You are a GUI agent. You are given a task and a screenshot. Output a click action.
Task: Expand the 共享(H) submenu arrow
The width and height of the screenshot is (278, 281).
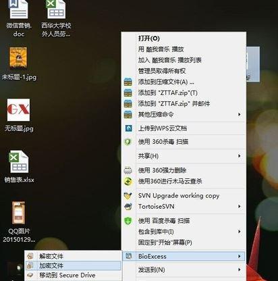coord(240,156)
